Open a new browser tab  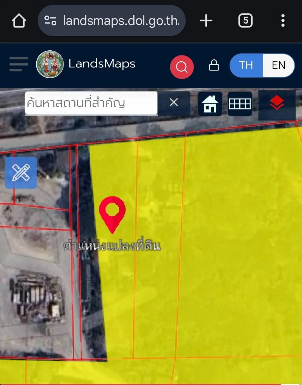pos(206,21)
